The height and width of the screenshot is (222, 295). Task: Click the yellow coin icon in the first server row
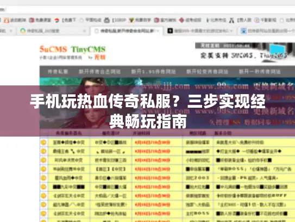(x=43, y=143)
